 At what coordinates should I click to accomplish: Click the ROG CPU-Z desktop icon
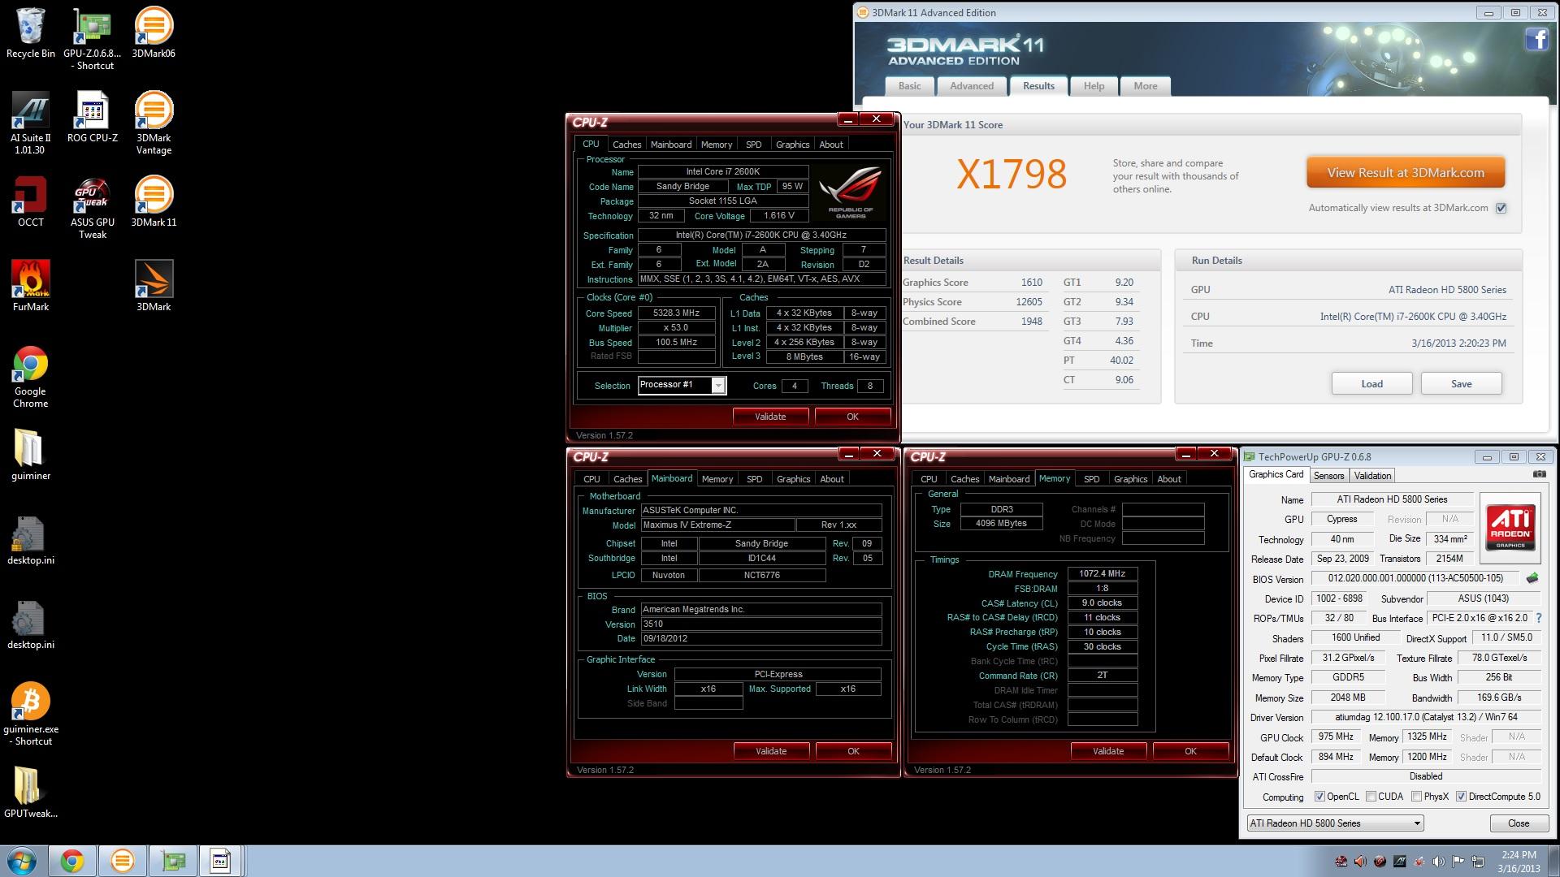coord(92,118)
